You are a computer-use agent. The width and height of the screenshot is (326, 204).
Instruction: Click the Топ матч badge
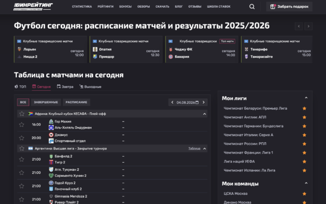227,41
